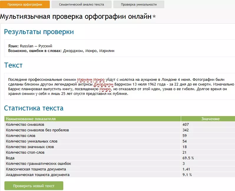Click underlined Монро before 'но отказался'
Image resolution: width=235 pixels, height=191 pixels.
(x=105, y=89)
